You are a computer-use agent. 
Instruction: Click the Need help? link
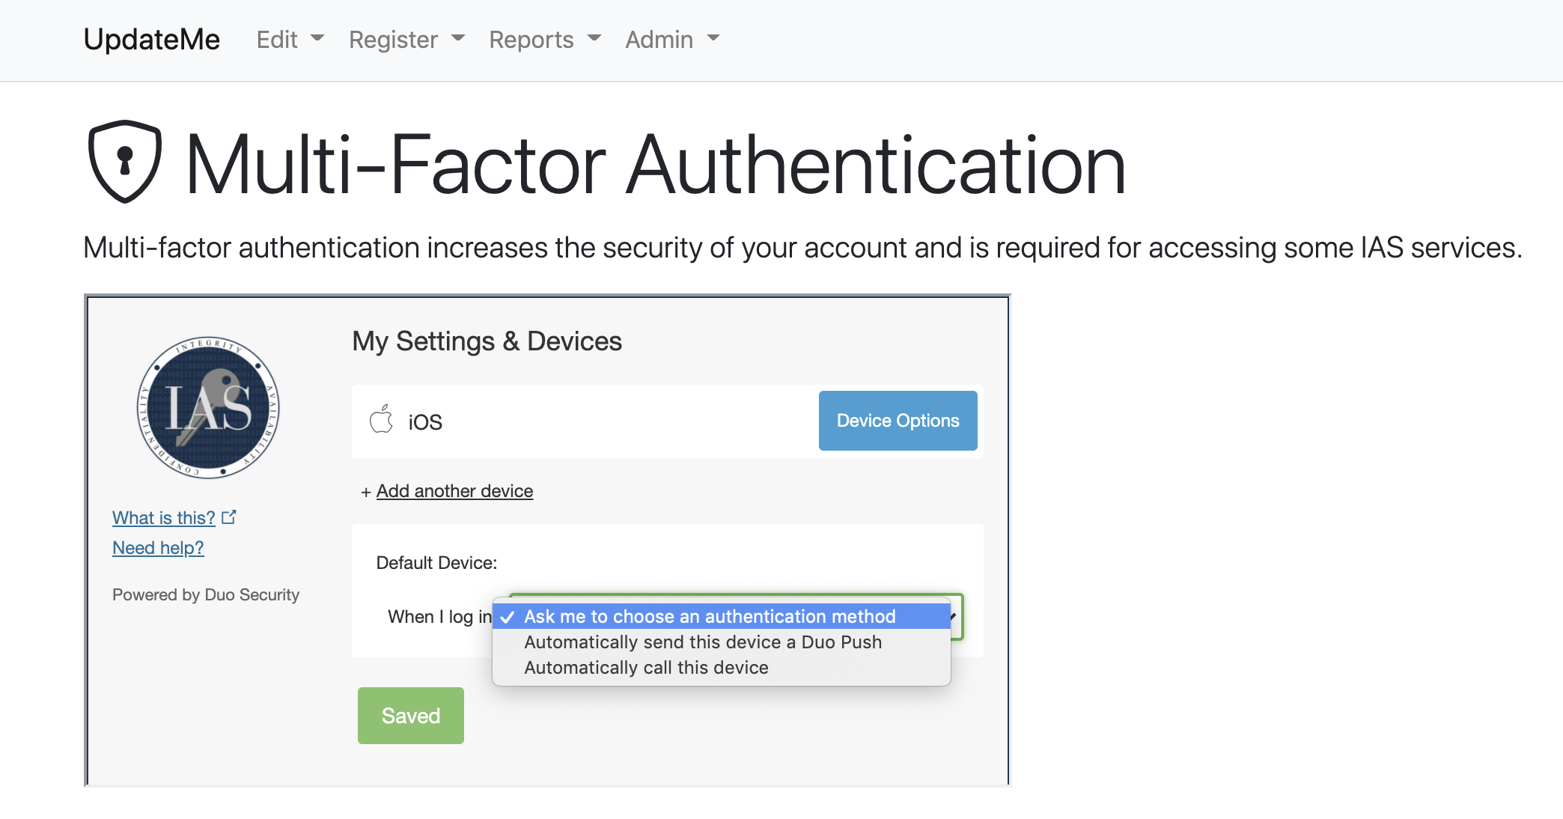click(x=158, y=548)
